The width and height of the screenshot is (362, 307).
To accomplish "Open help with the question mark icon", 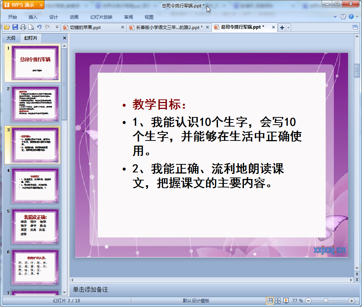I will 351,17.
